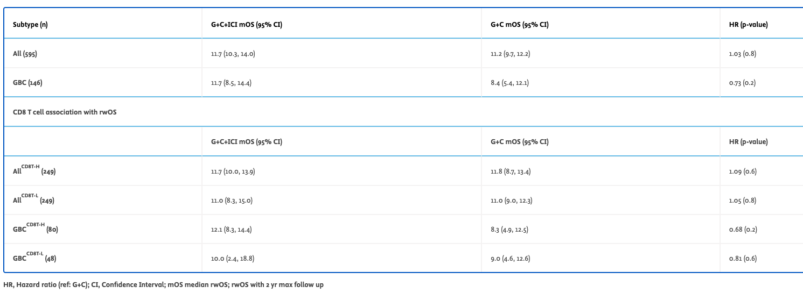The height and width of the screenshot is (294, 803).
Task: Click the GBC CD8T-L (48) row label
Action: tap(34, 259)
